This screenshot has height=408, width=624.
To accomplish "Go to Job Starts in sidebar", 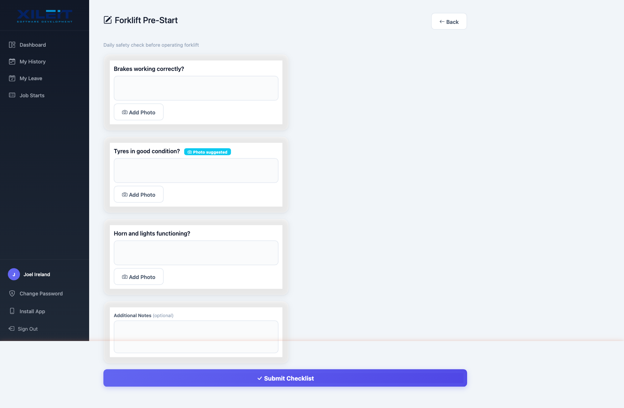I will tap(32, 95).
